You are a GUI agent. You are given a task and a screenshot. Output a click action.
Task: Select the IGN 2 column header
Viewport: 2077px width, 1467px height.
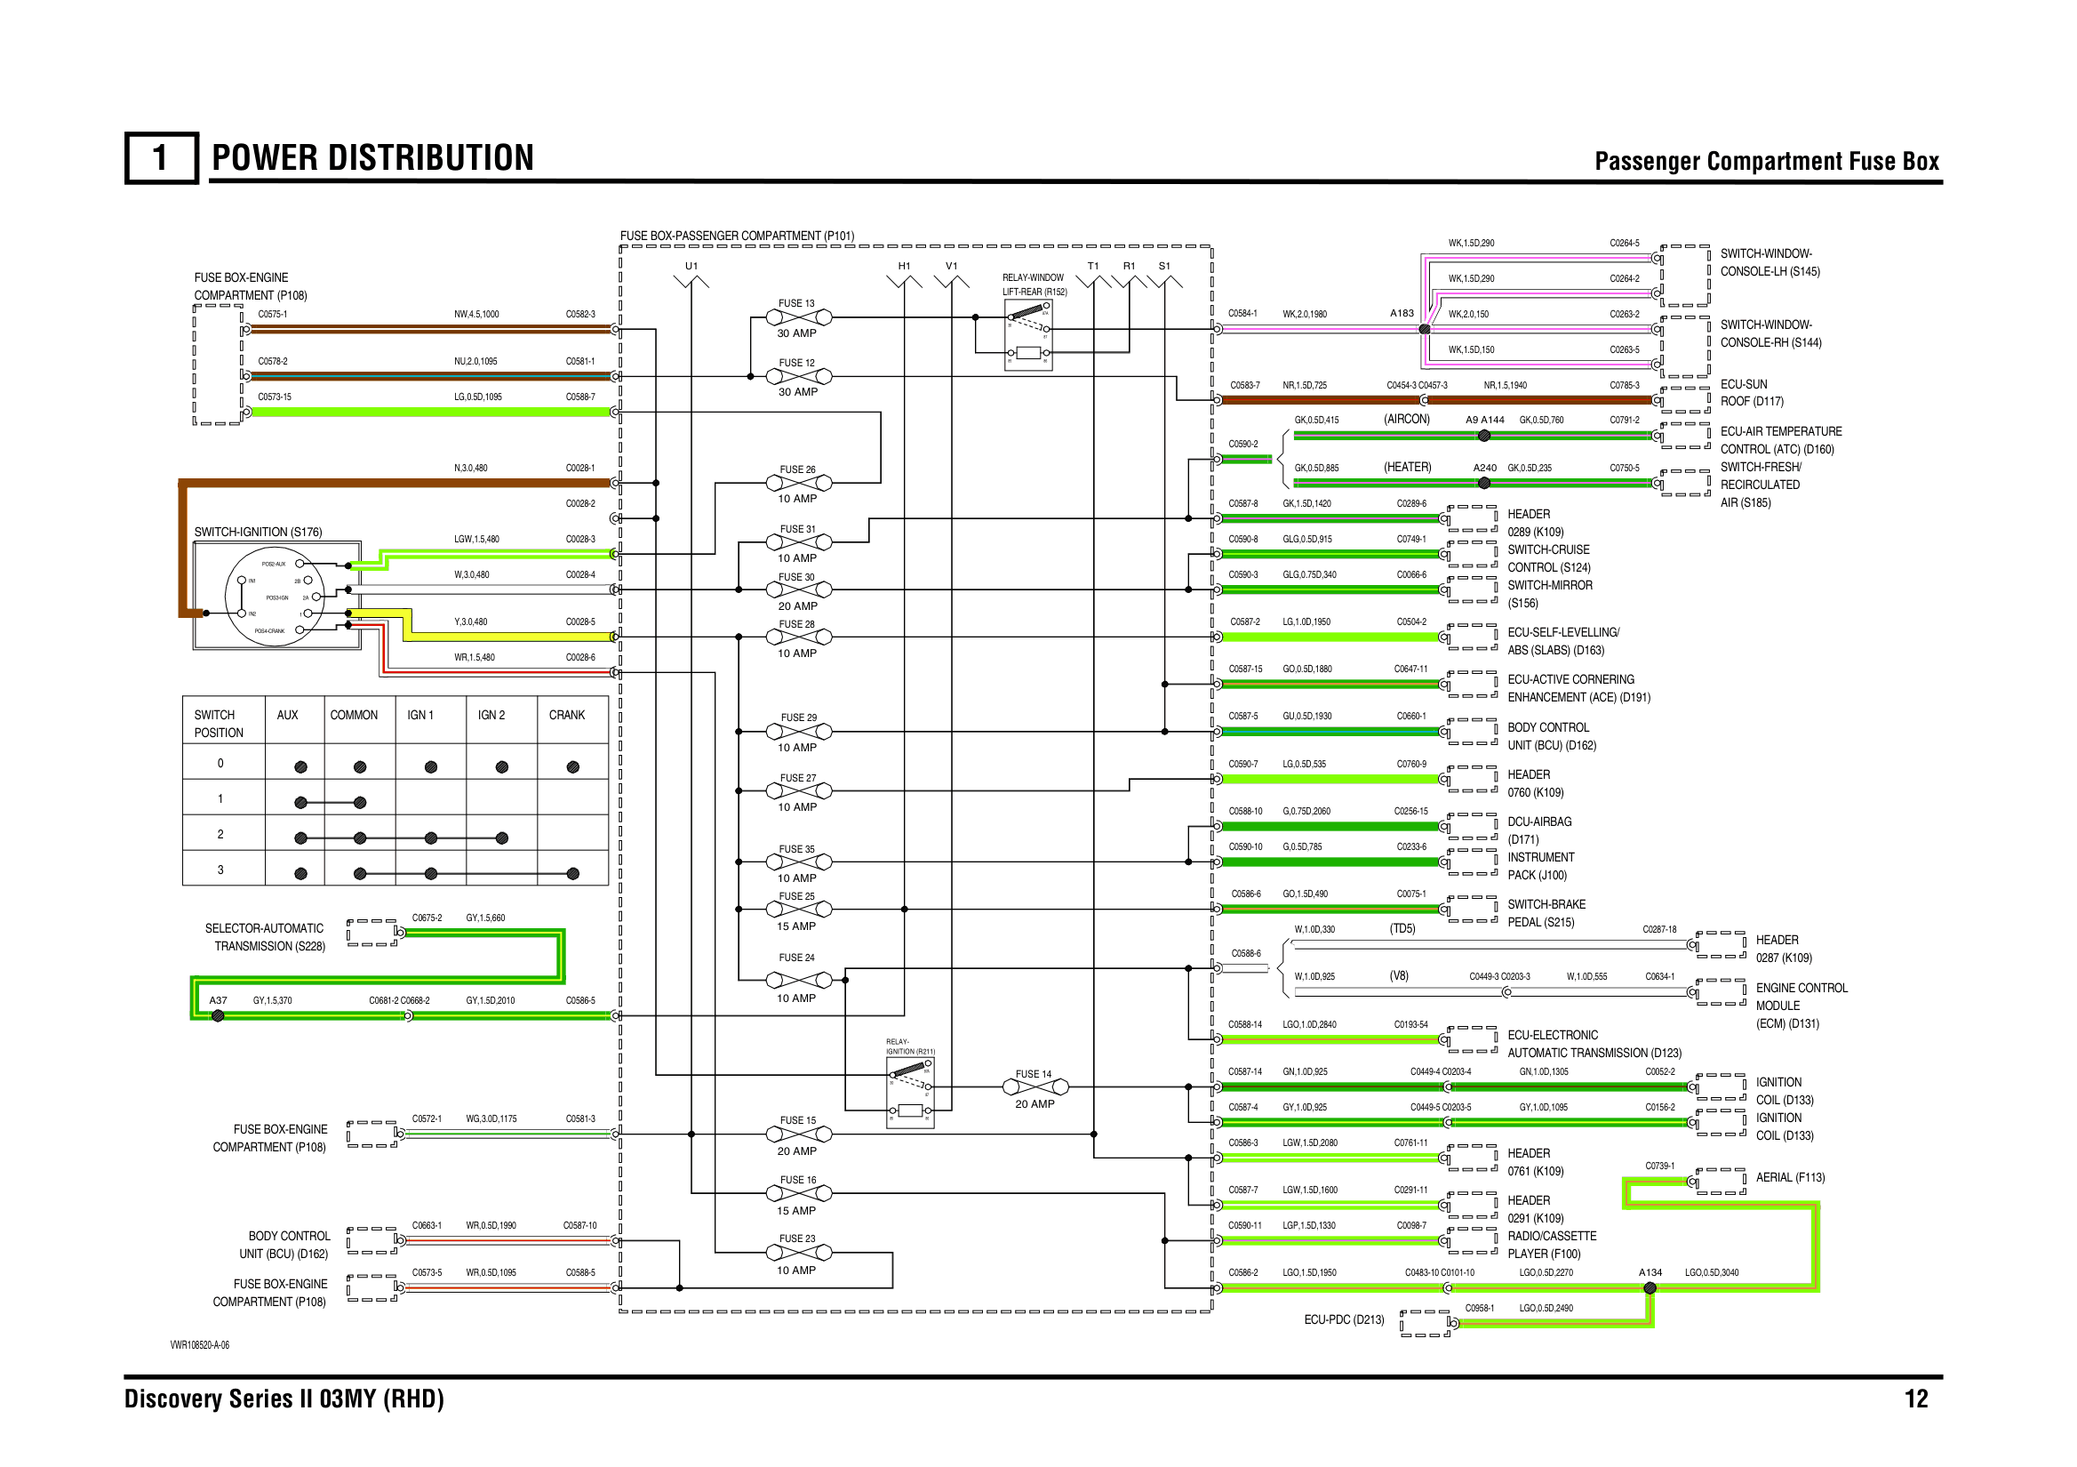tap(491, 715)
